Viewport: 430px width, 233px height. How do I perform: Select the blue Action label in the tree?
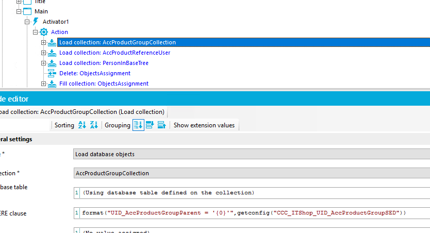pyautogui.click(x=59, y=32)
